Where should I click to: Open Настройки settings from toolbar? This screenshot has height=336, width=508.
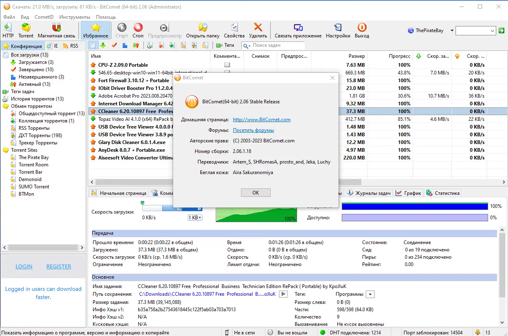[x=338, y=31]
